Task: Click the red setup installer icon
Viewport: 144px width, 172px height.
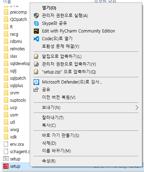Action: pyautogui.click(x=6, y=166)
